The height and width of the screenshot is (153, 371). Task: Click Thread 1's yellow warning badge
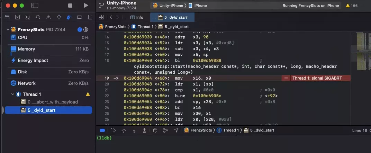click(x=88, y=94)
